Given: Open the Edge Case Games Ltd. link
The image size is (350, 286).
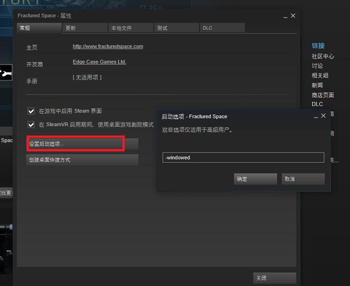Looking at the screenshot, I should coord(100,62).
